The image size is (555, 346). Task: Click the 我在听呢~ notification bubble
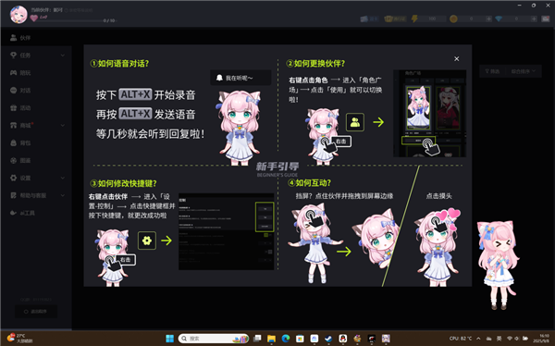pos(240,78)
